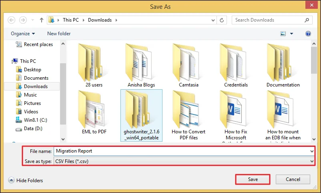Close the Save As dialog
This screenshot has height=193, width=321.
tap(311, 5)
